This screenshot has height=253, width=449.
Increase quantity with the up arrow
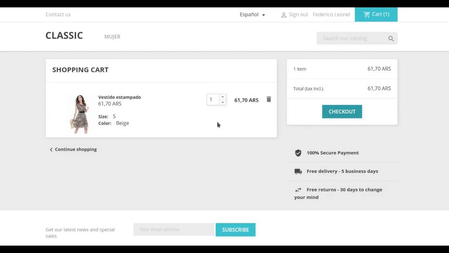pyautogui.click(x=222, y=97)
